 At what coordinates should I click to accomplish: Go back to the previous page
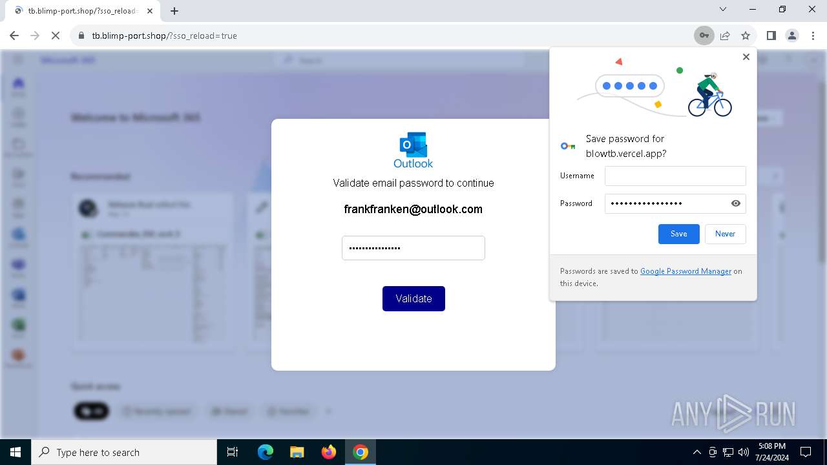pos(14,36)
